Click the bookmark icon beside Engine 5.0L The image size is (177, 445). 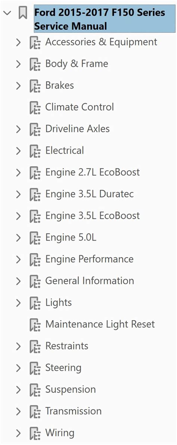tap(35, 238)
